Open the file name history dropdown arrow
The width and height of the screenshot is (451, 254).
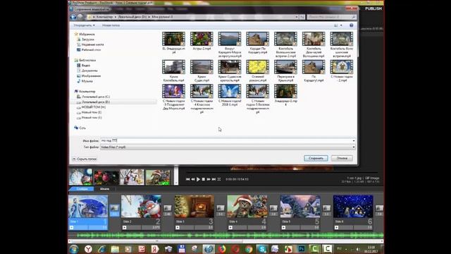pyautogui.click(x=354, y=141)
